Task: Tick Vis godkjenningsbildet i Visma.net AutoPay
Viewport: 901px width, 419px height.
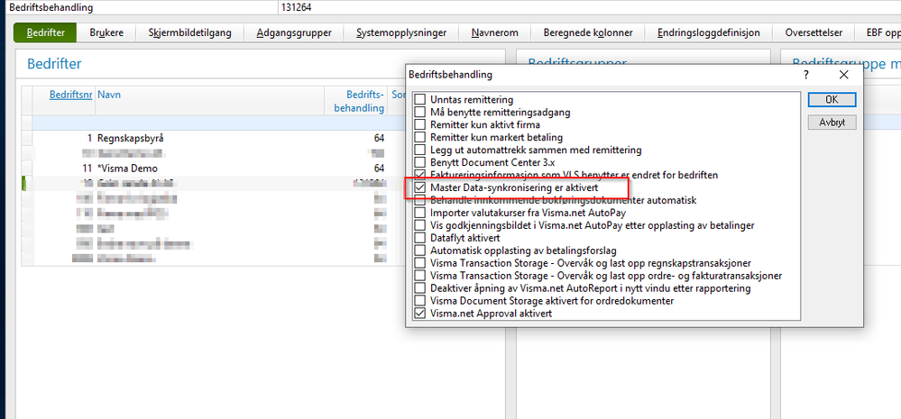Action: click(x=420, y=225)
